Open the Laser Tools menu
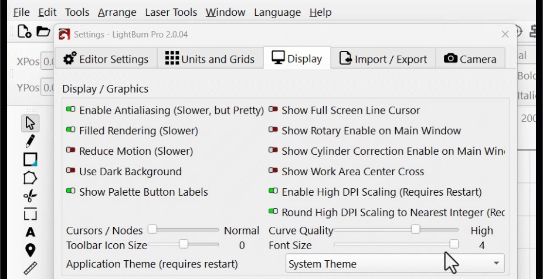This screenshot has width=543, height=279. 171,12
